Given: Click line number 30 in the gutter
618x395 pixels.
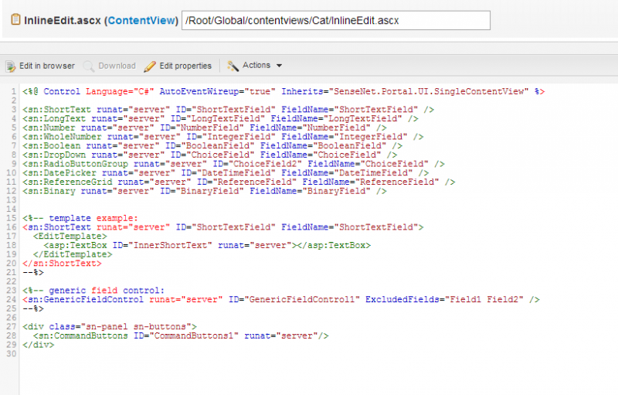Looking at the screenshot, I should click(x=12, y=353).
